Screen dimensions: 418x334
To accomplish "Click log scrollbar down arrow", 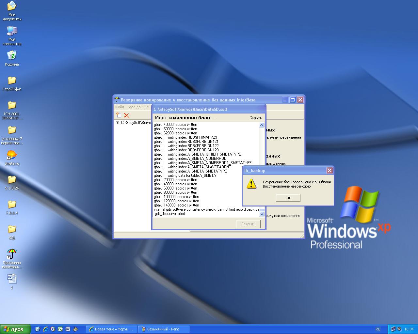I will point(262,214).
